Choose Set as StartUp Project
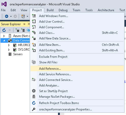Viewport: 126px width, 115px height. pyautogui.click(x=77, y=91)
